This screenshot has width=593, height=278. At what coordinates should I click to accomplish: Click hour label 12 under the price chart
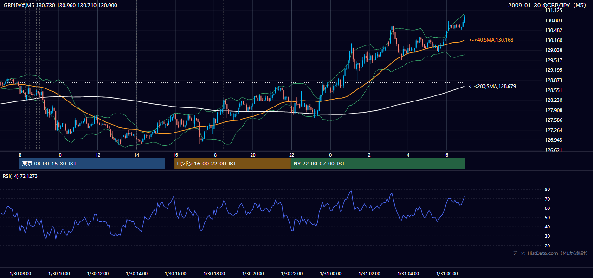click(x=97, y=155)
